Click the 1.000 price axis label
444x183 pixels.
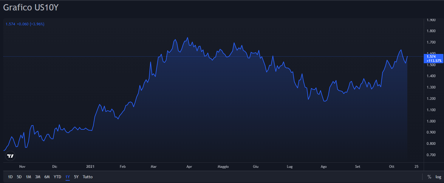coord(431,121)
